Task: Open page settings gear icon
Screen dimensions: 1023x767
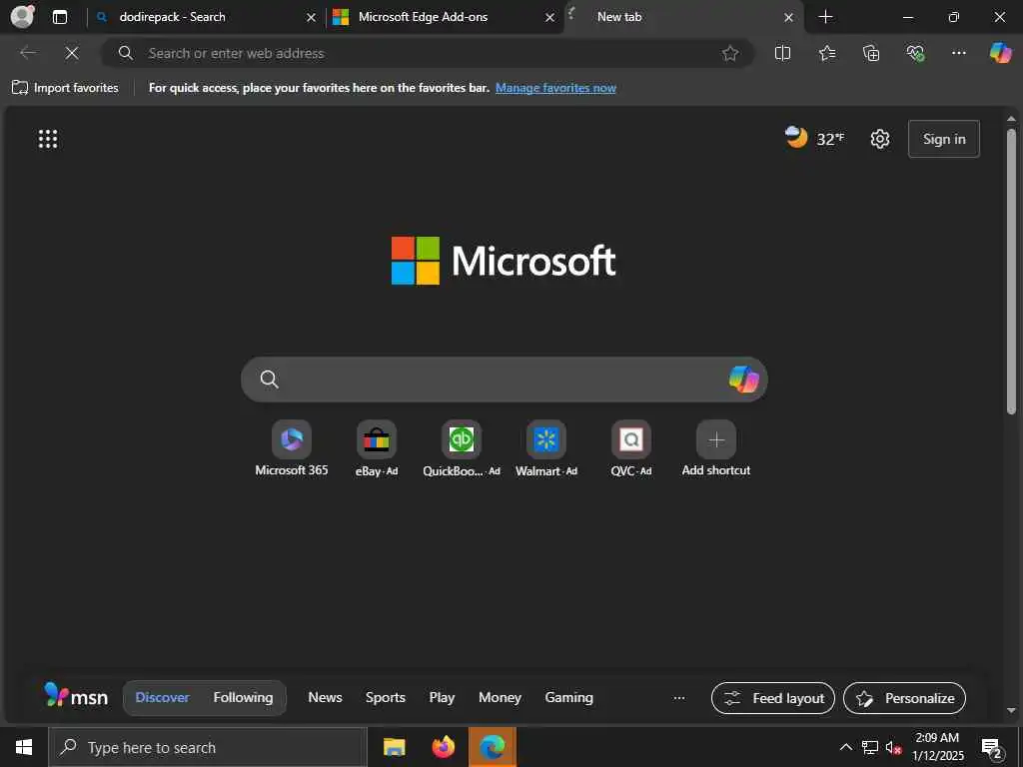Action: pos(879,139)
